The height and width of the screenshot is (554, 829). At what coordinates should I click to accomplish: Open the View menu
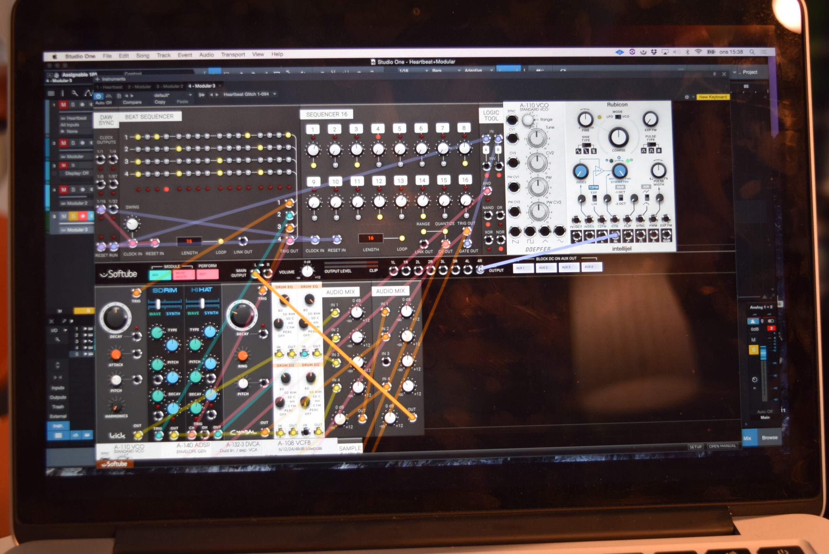258,54
